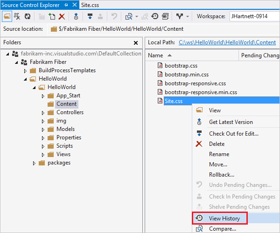The width and height of the screenshot is (280, 233).
Task: Pin the Source Control Explorer tab
Action: 66,5
